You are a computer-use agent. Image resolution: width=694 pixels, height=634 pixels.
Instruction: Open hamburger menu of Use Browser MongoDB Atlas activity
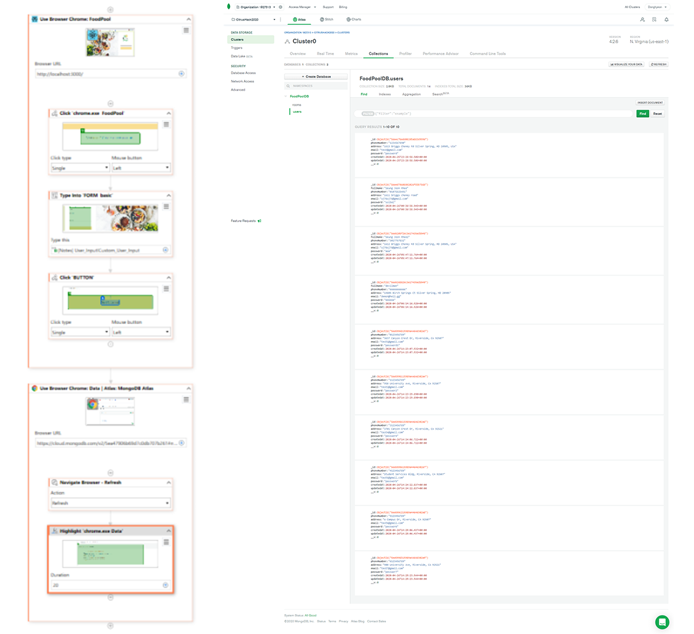[x=186, y=399]
